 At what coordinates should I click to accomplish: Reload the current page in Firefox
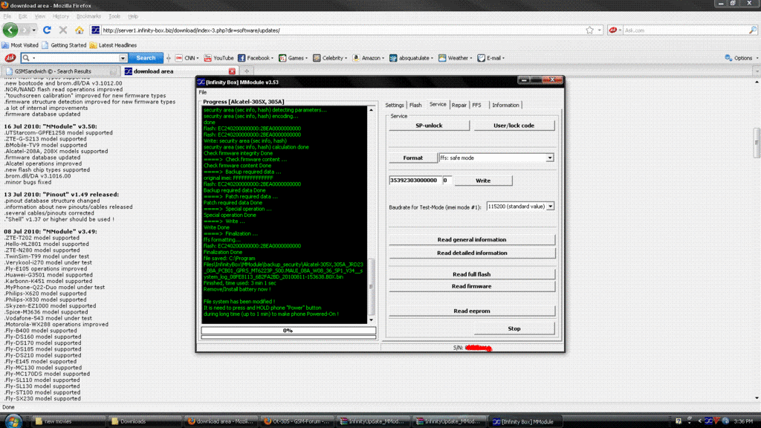click(47, 30)
